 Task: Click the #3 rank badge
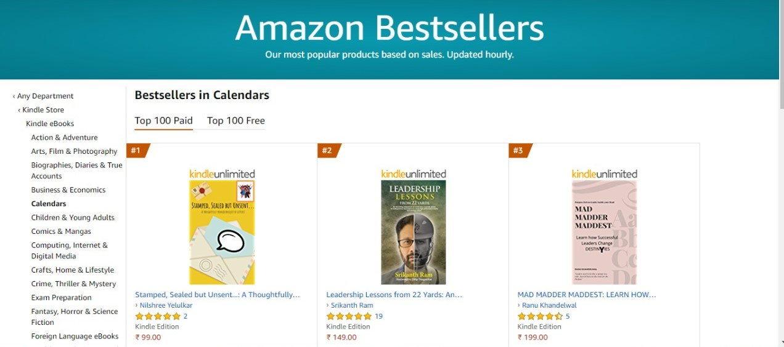(x=518, y=151)
